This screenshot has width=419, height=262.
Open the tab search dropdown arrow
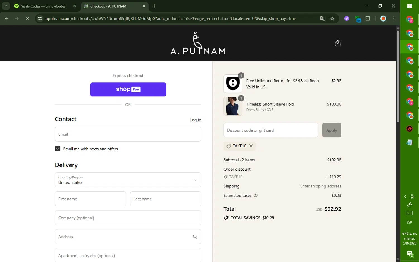(x=6, y=6)
